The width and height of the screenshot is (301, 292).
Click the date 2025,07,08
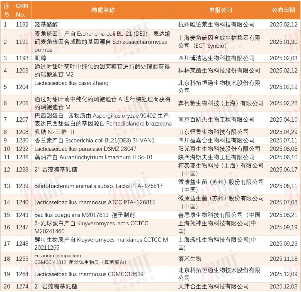(x=283, y=202)
